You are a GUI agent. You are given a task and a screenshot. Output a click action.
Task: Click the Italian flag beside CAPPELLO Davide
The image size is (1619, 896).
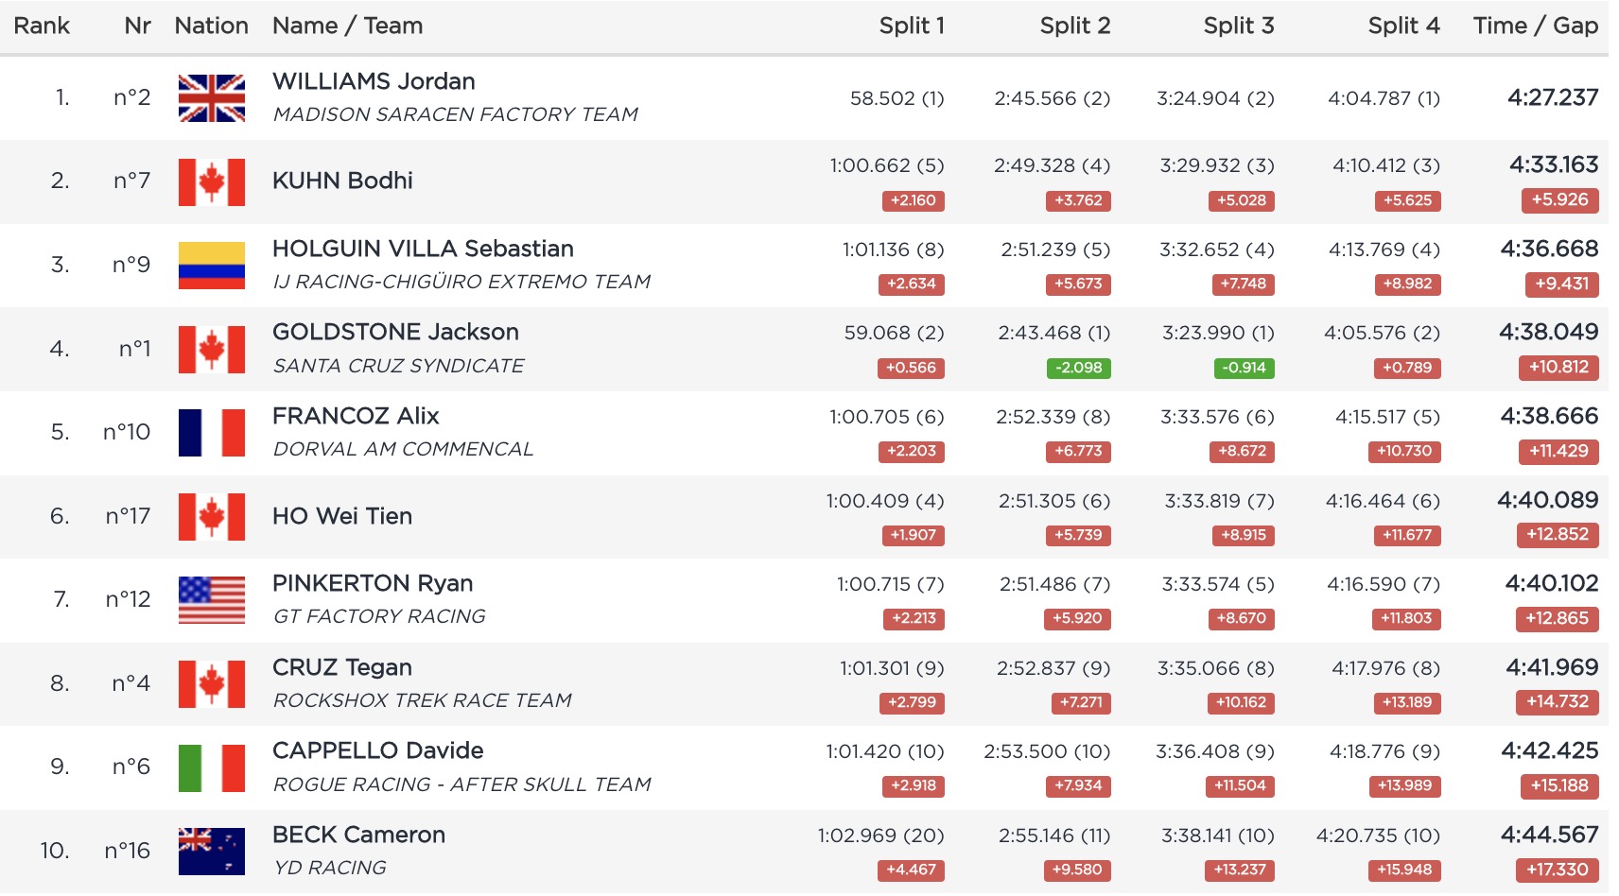(212, 767)
